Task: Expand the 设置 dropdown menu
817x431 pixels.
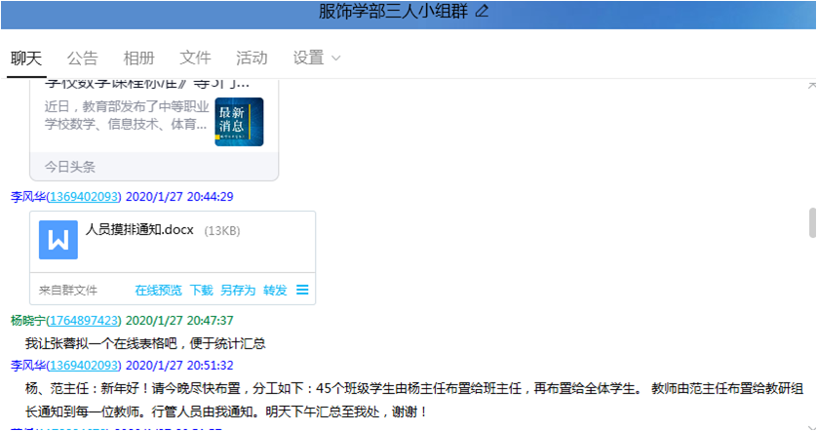Action: 317,58
